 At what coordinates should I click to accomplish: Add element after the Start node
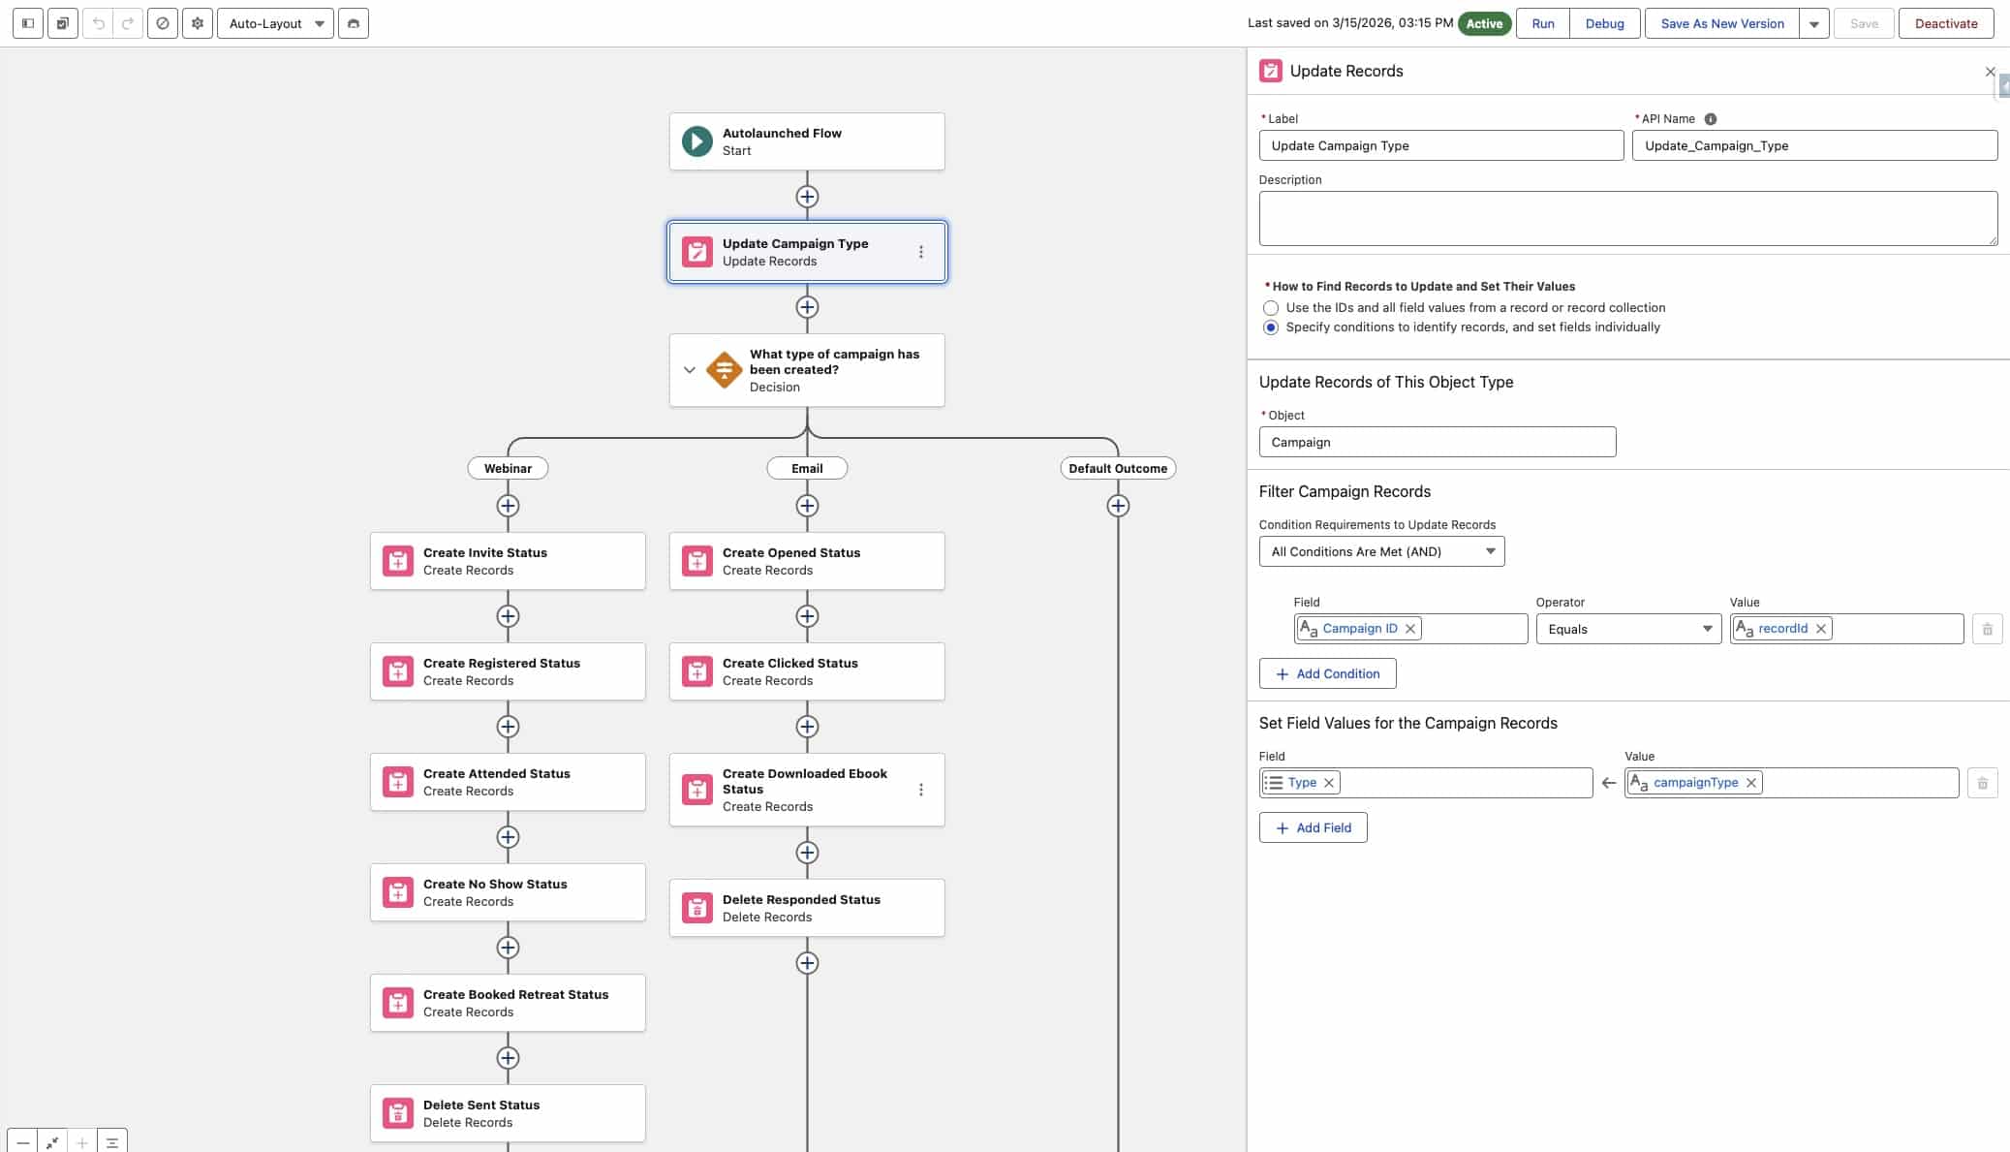click(x=807, y=197)
